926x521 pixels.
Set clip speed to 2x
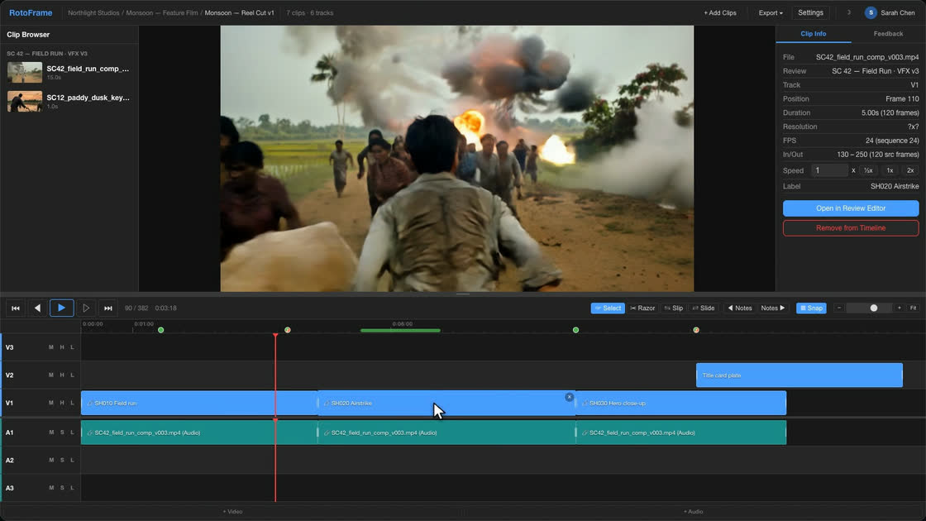(910, 170)
